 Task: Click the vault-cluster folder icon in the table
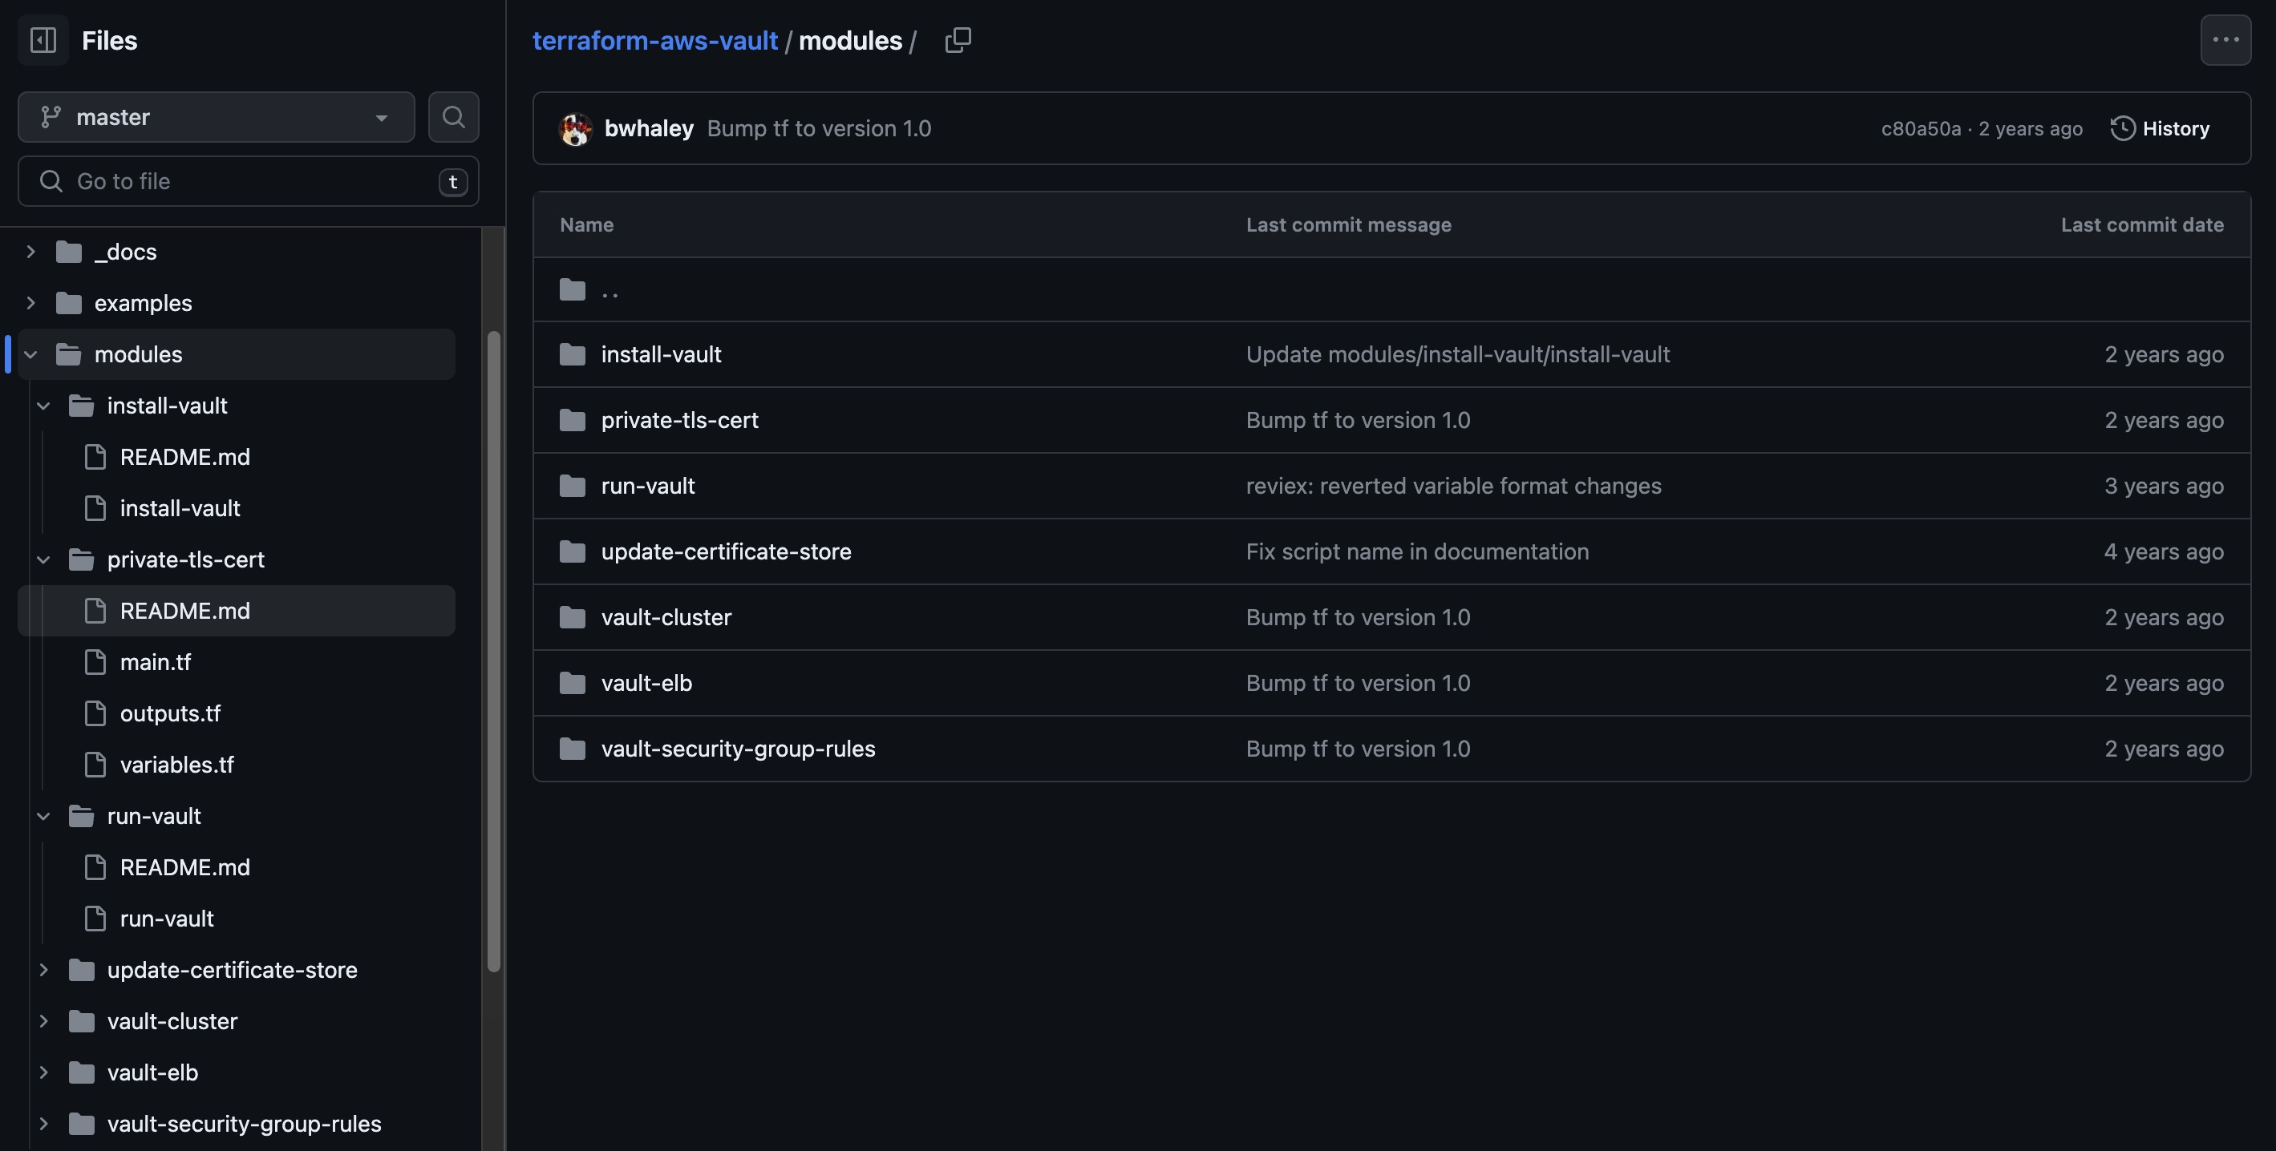[x=573, y=617]
